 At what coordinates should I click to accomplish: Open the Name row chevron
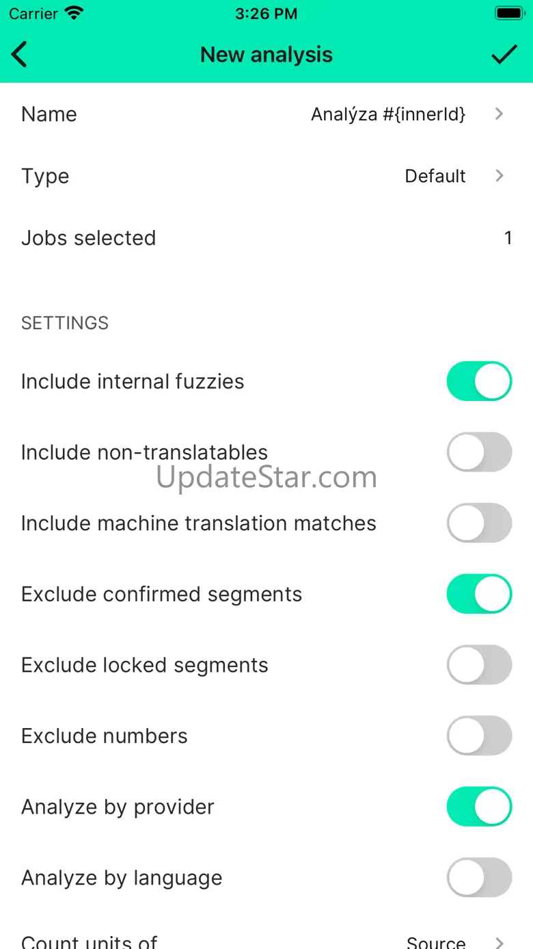coord(500,114)
